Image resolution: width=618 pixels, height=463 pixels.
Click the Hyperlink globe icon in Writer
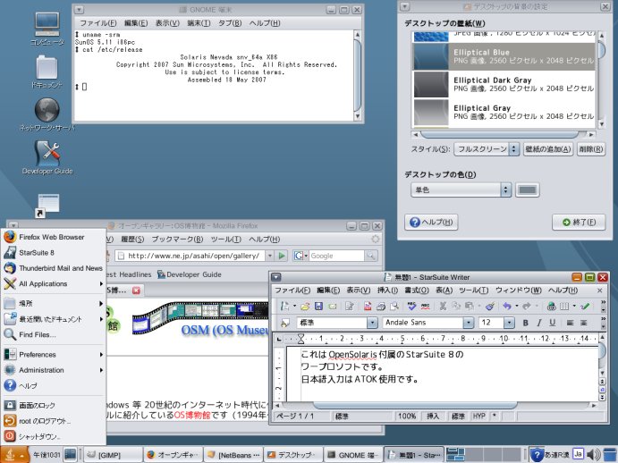pos(552,307)
